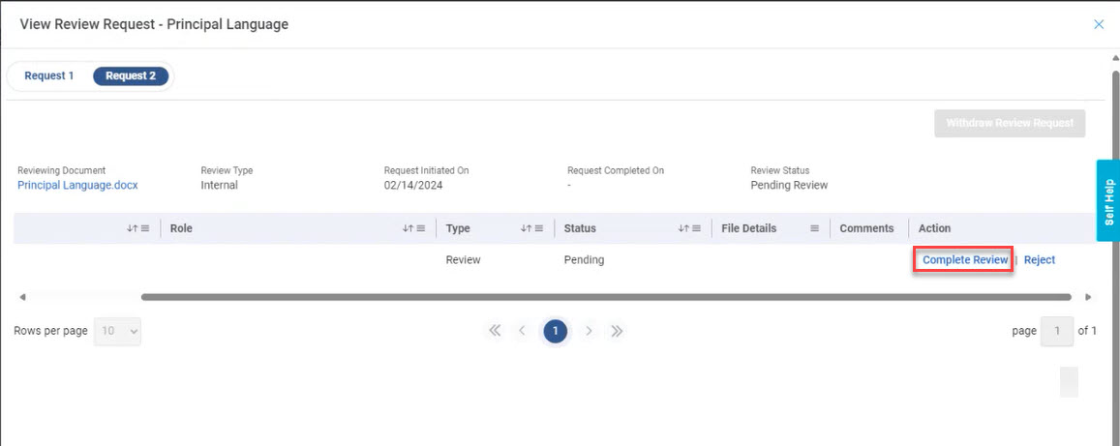Open the File Details column menu
1120x446 pixels.
(814, 228)
